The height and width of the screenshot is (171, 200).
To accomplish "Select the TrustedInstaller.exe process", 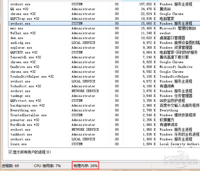I will (104, 115).
